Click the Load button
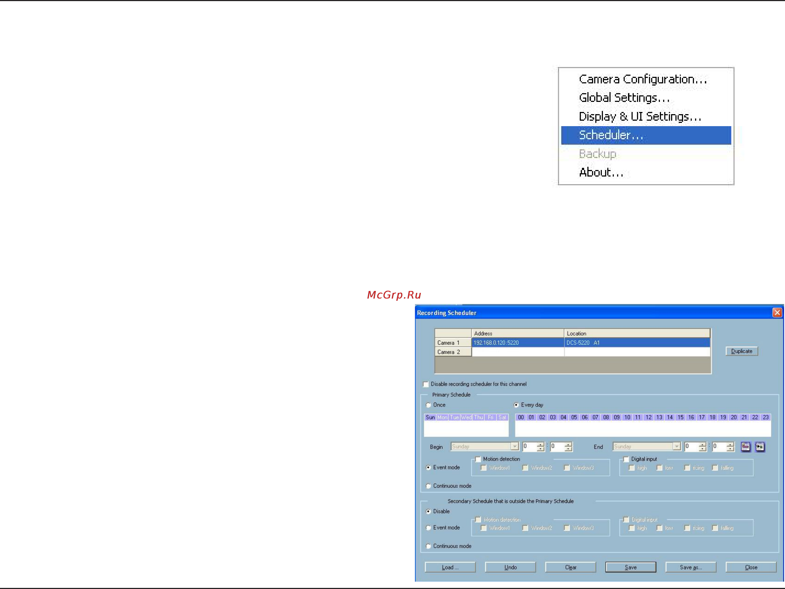785x589 pixels. pyautogui.click(x=450, y=567)
